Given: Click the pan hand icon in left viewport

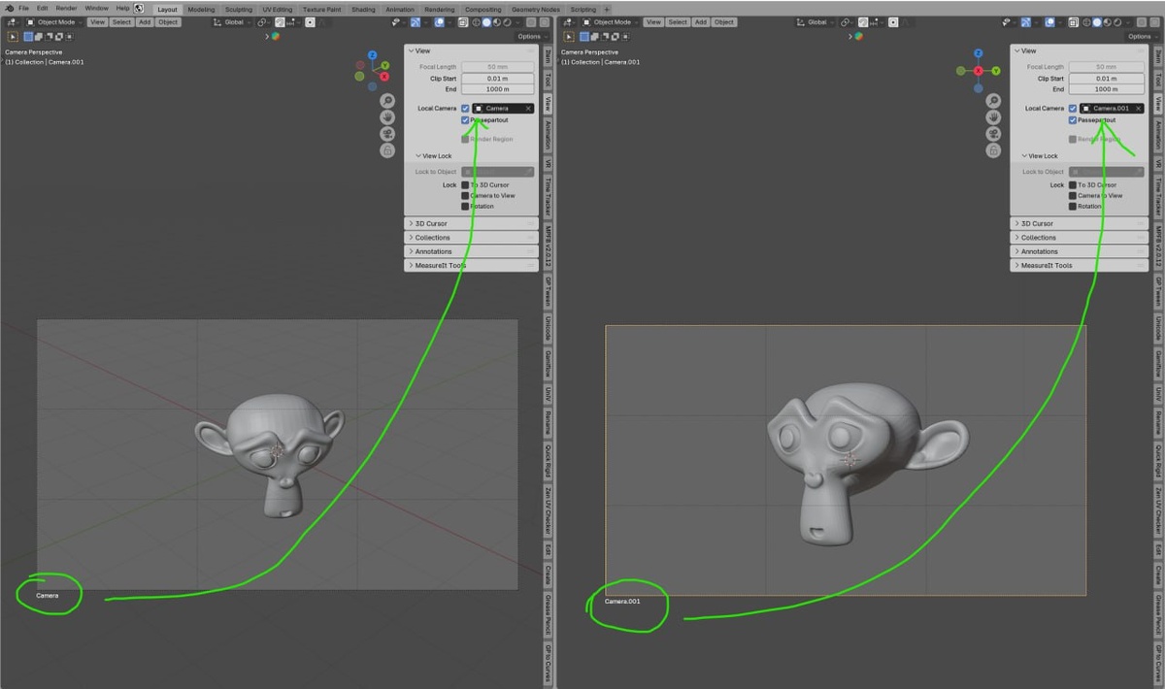Looking at the screenshot, I should (387, 116).
